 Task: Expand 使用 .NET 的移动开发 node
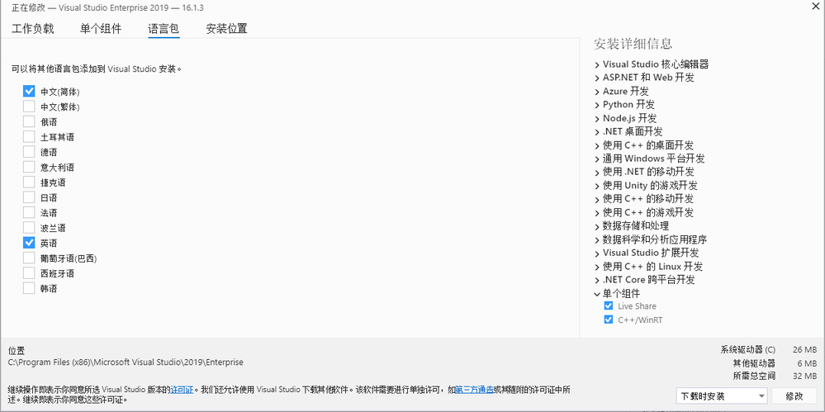[597, 173]
